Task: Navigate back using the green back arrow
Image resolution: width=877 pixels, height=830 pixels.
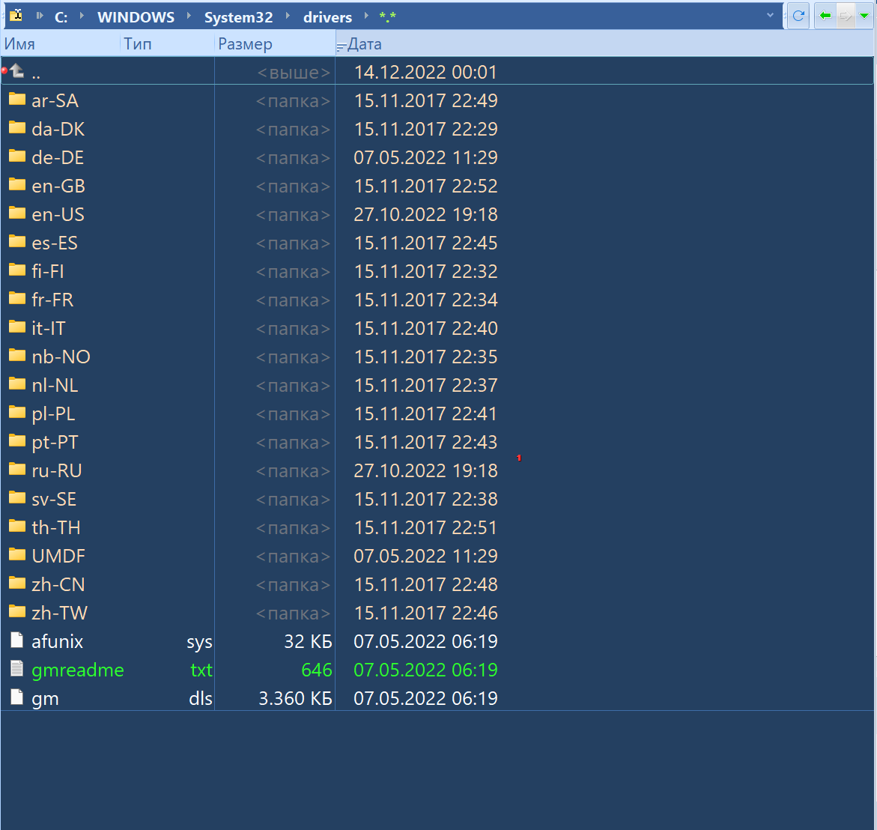Action: tap(824, 16)
